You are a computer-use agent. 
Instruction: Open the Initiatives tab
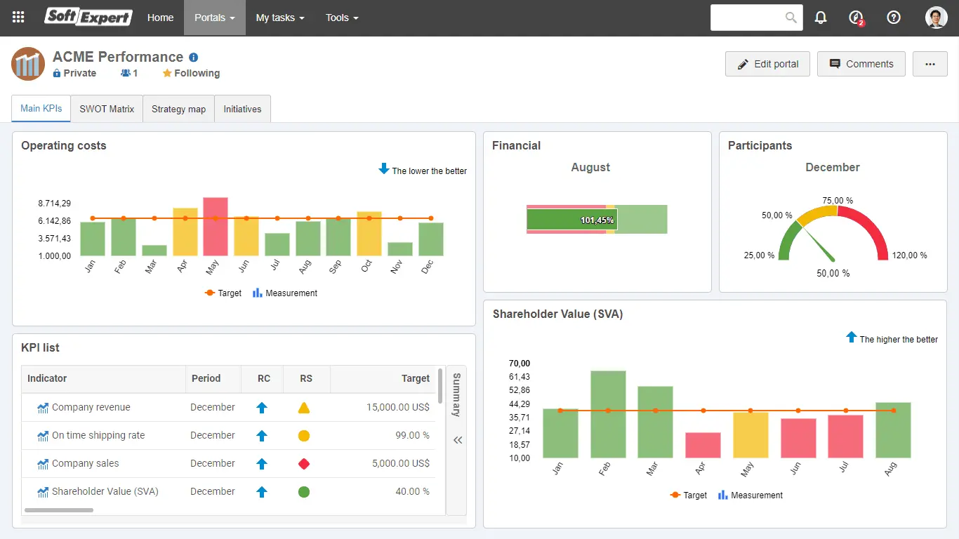(x=242, y=109)
